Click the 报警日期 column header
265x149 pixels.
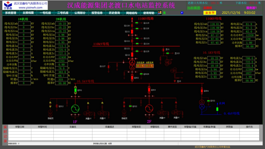tap(20, 127)
